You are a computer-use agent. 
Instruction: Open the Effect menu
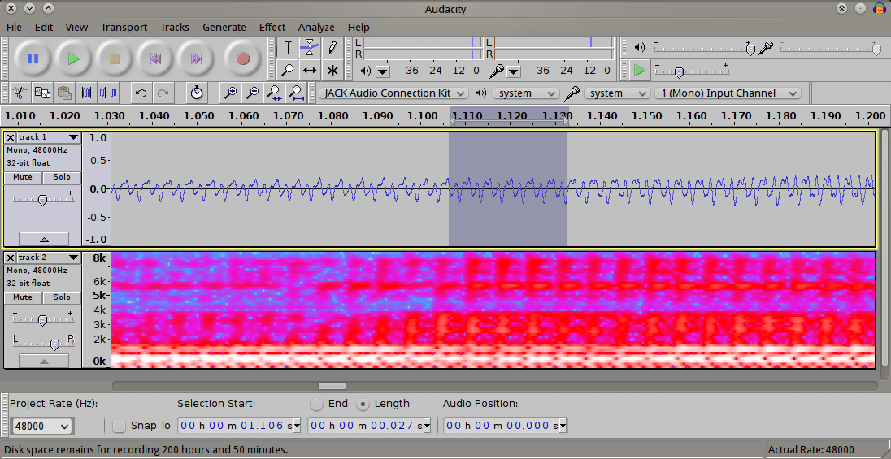point(272,28)
